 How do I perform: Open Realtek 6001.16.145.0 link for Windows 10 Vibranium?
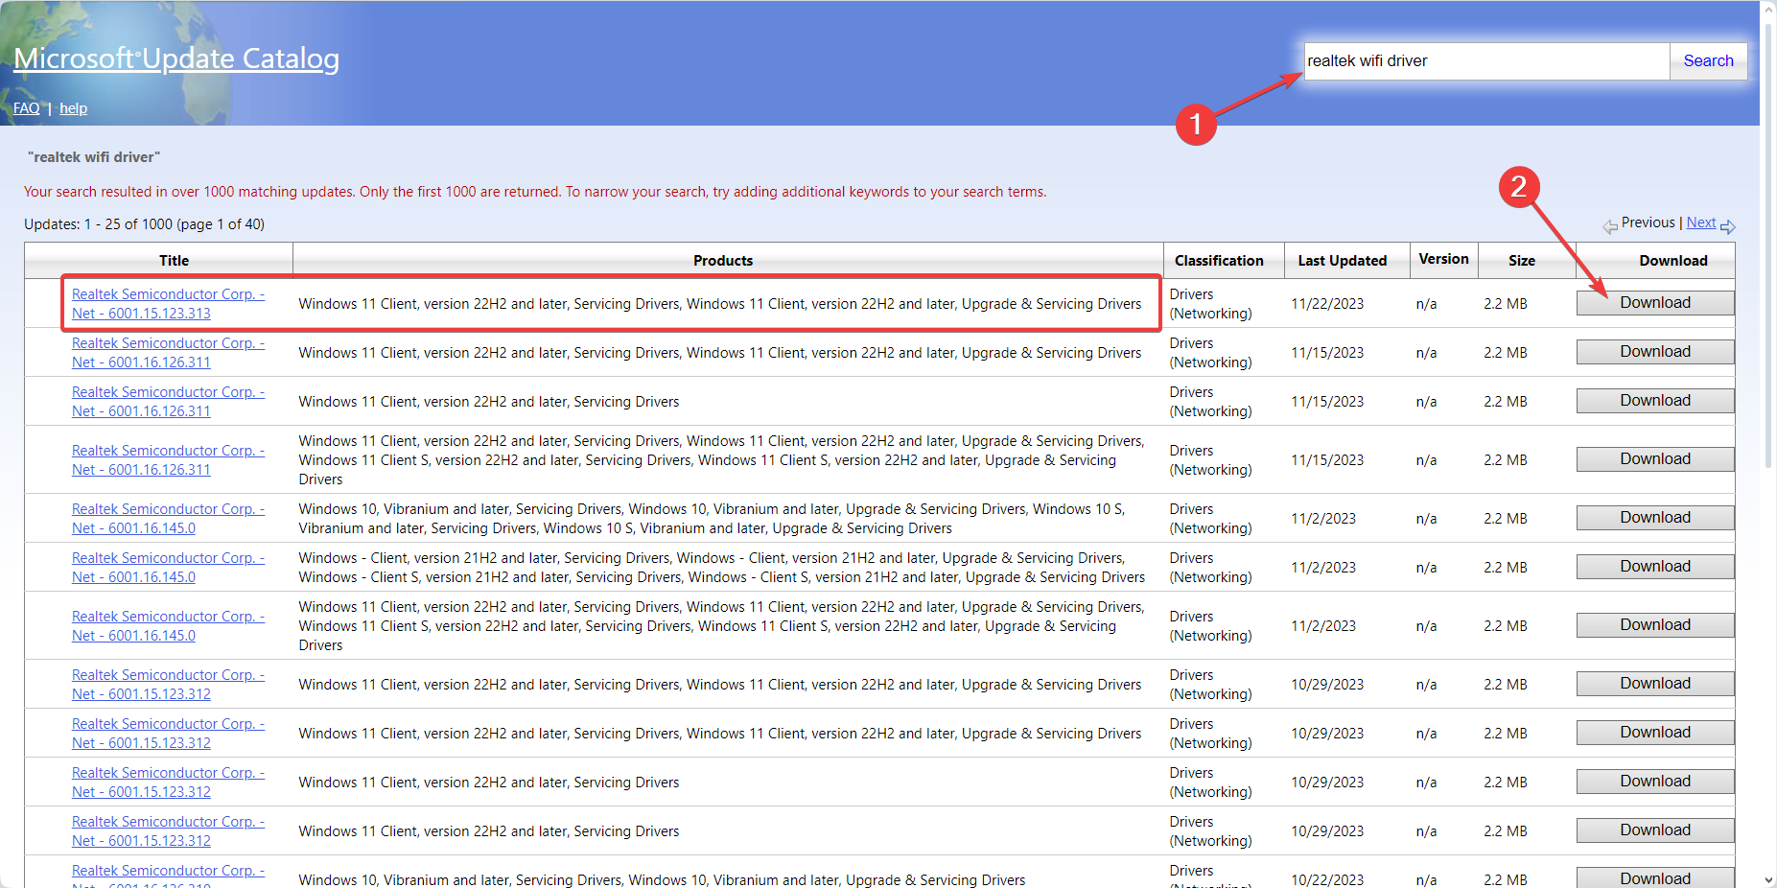[168, 519]
